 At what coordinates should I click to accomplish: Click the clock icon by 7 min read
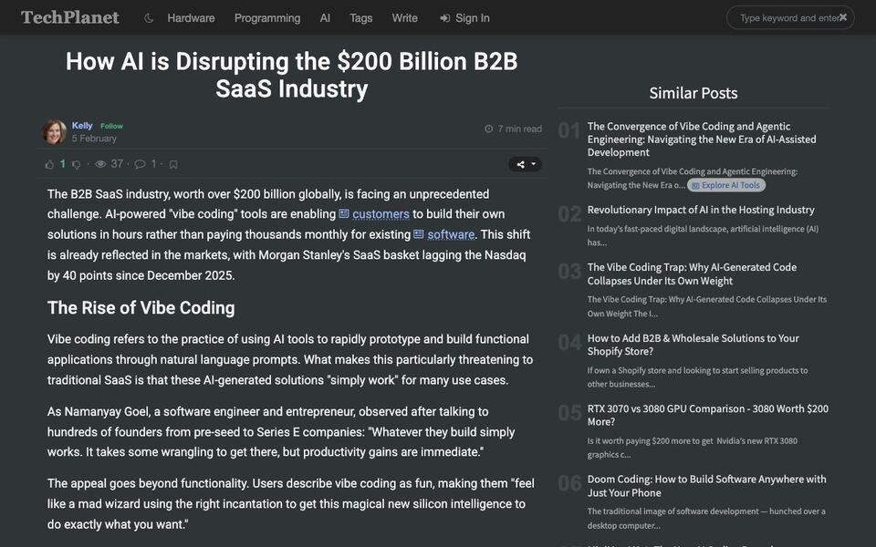click(x=489, y=129)
